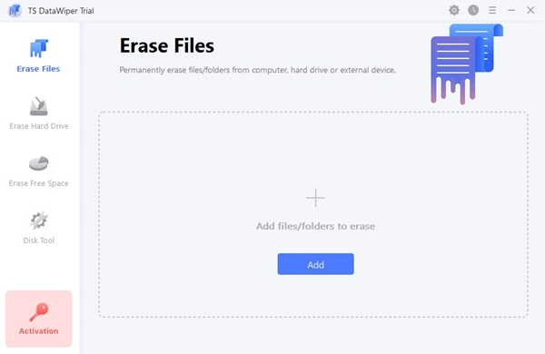
Task: Select the Erase Files sidebar icon
Action: 38,48
